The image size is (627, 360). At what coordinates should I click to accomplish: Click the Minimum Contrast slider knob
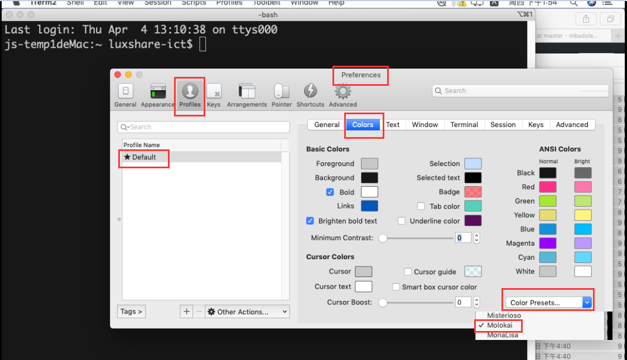point(383,238)
